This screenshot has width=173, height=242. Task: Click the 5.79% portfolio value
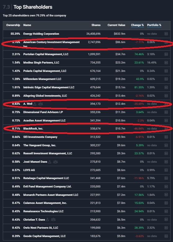151,178
